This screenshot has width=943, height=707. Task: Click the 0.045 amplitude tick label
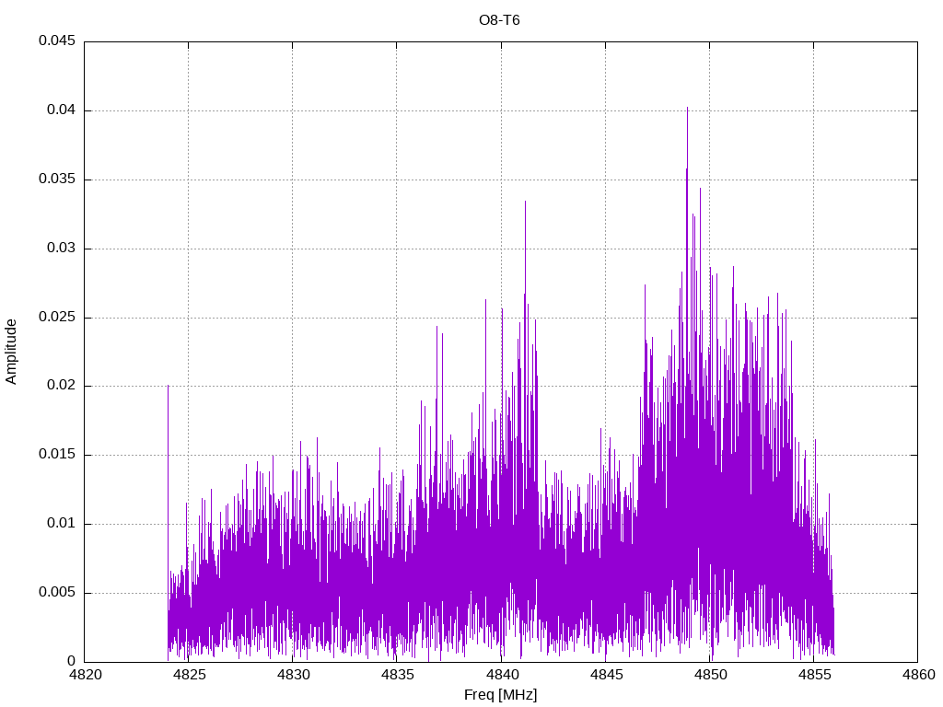coord(56,41)
